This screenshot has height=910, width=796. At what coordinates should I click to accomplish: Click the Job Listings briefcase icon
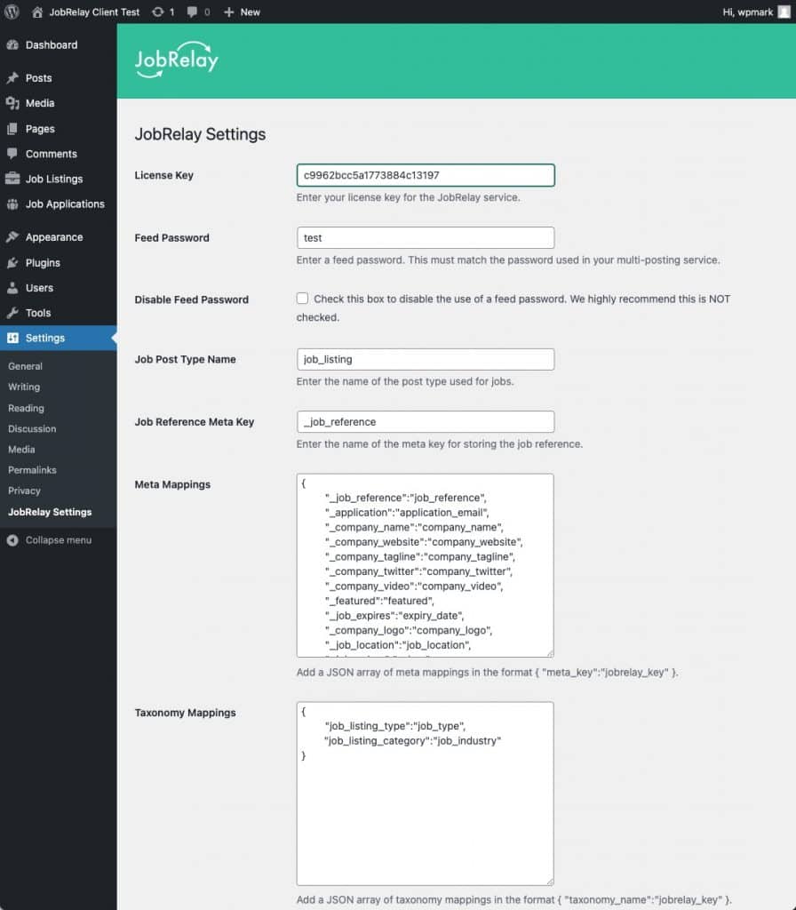12,179
